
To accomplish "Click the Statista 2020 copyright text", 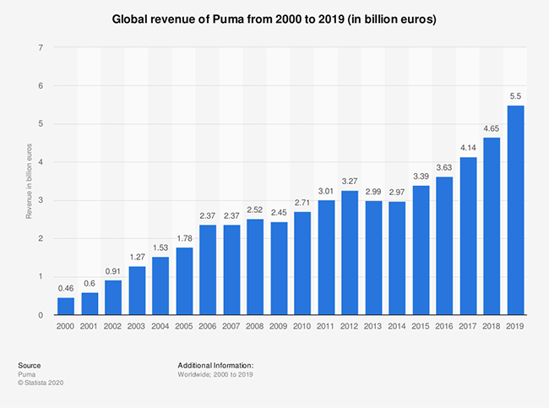I will (x=41, y=383).
